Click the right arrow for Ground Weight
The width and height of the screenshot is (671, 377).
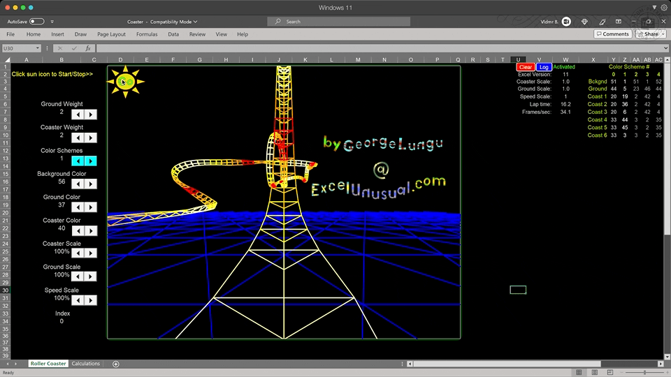(91, 114)
